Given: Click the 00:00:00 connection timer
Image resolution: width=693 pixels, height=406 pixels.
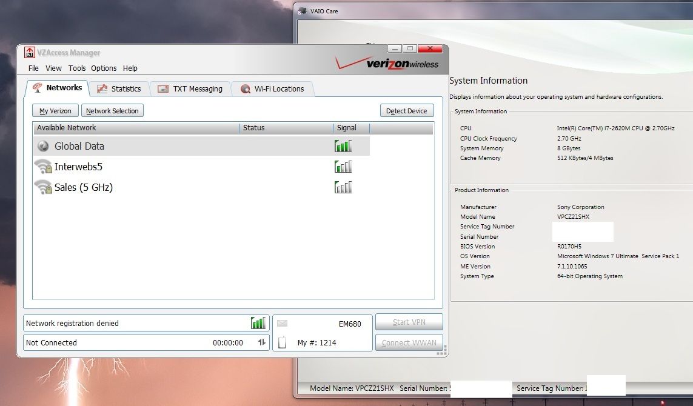Looking at the screenshot, I should point(227,343).
